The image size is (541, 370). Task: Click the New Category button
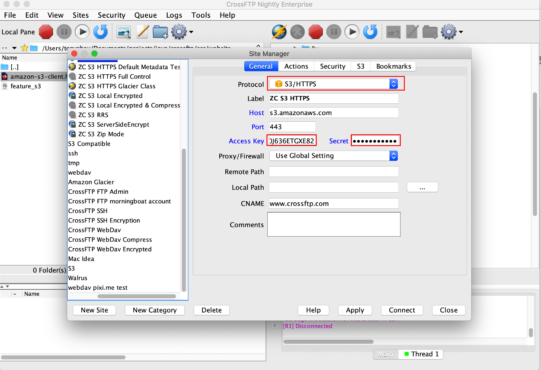pos(155,310)
